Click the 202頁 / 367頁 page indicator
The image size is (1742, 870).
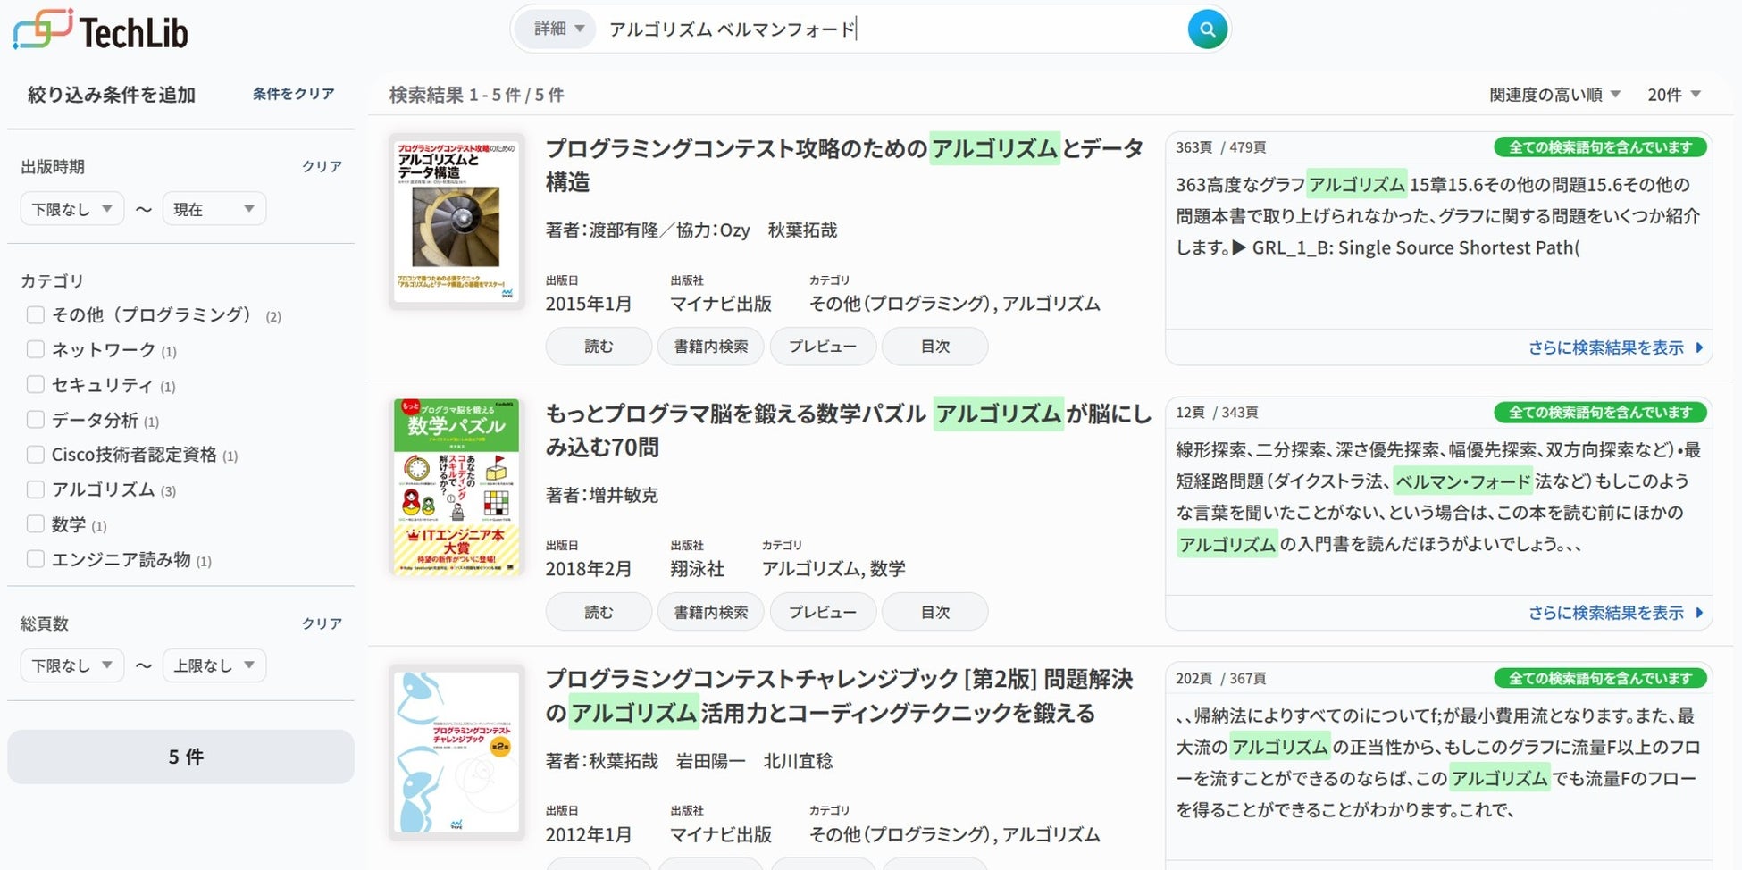tap(1220, 678)
